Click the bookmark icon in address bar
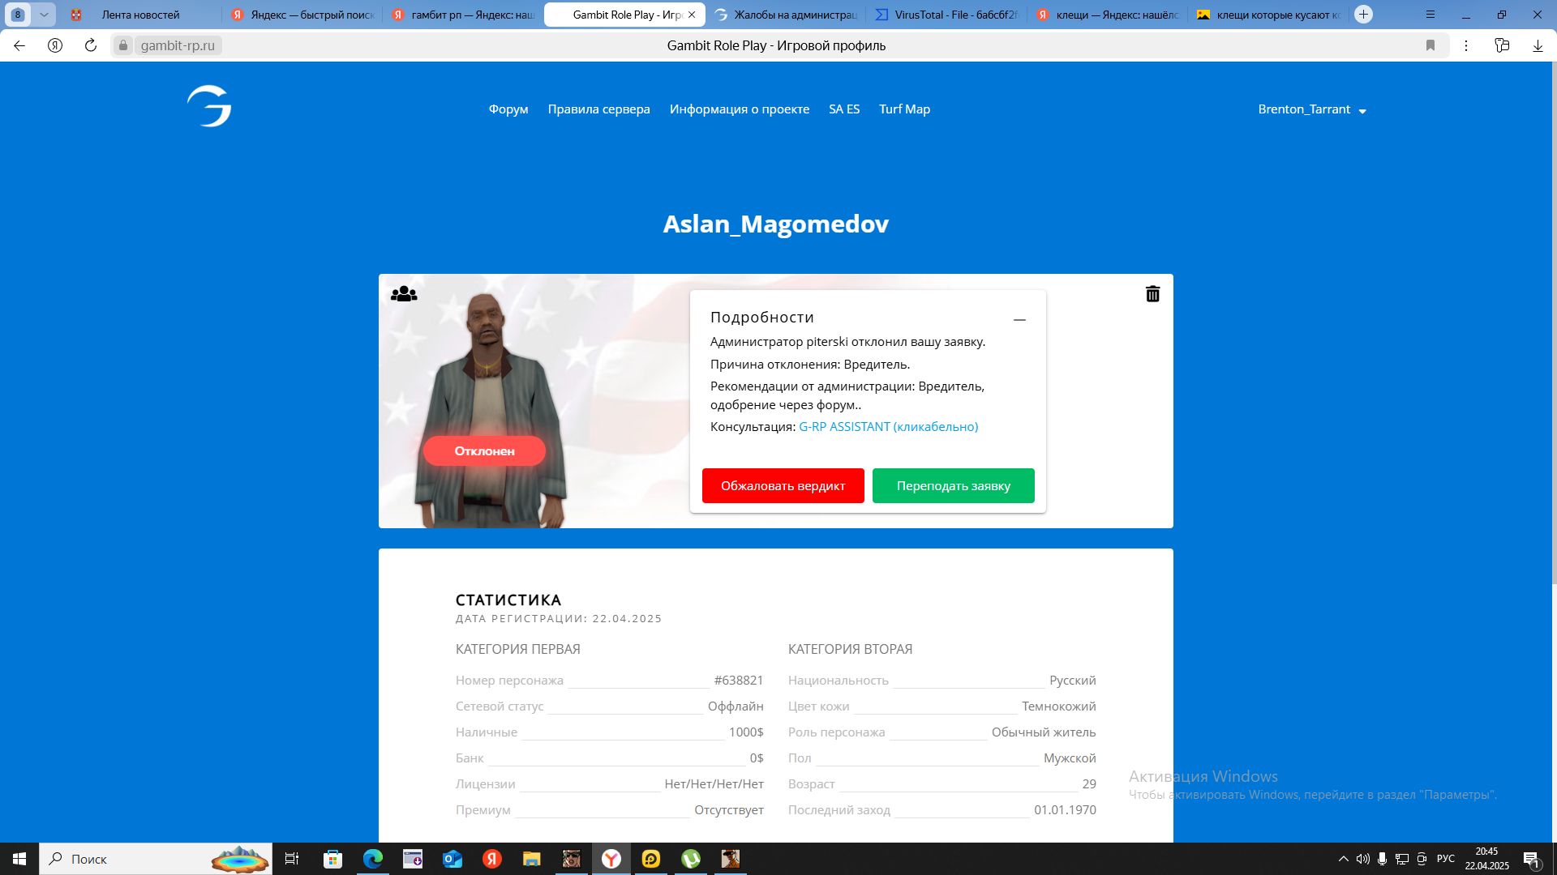Screen dimensions: 1557x875 click(x=1430, y=45)
